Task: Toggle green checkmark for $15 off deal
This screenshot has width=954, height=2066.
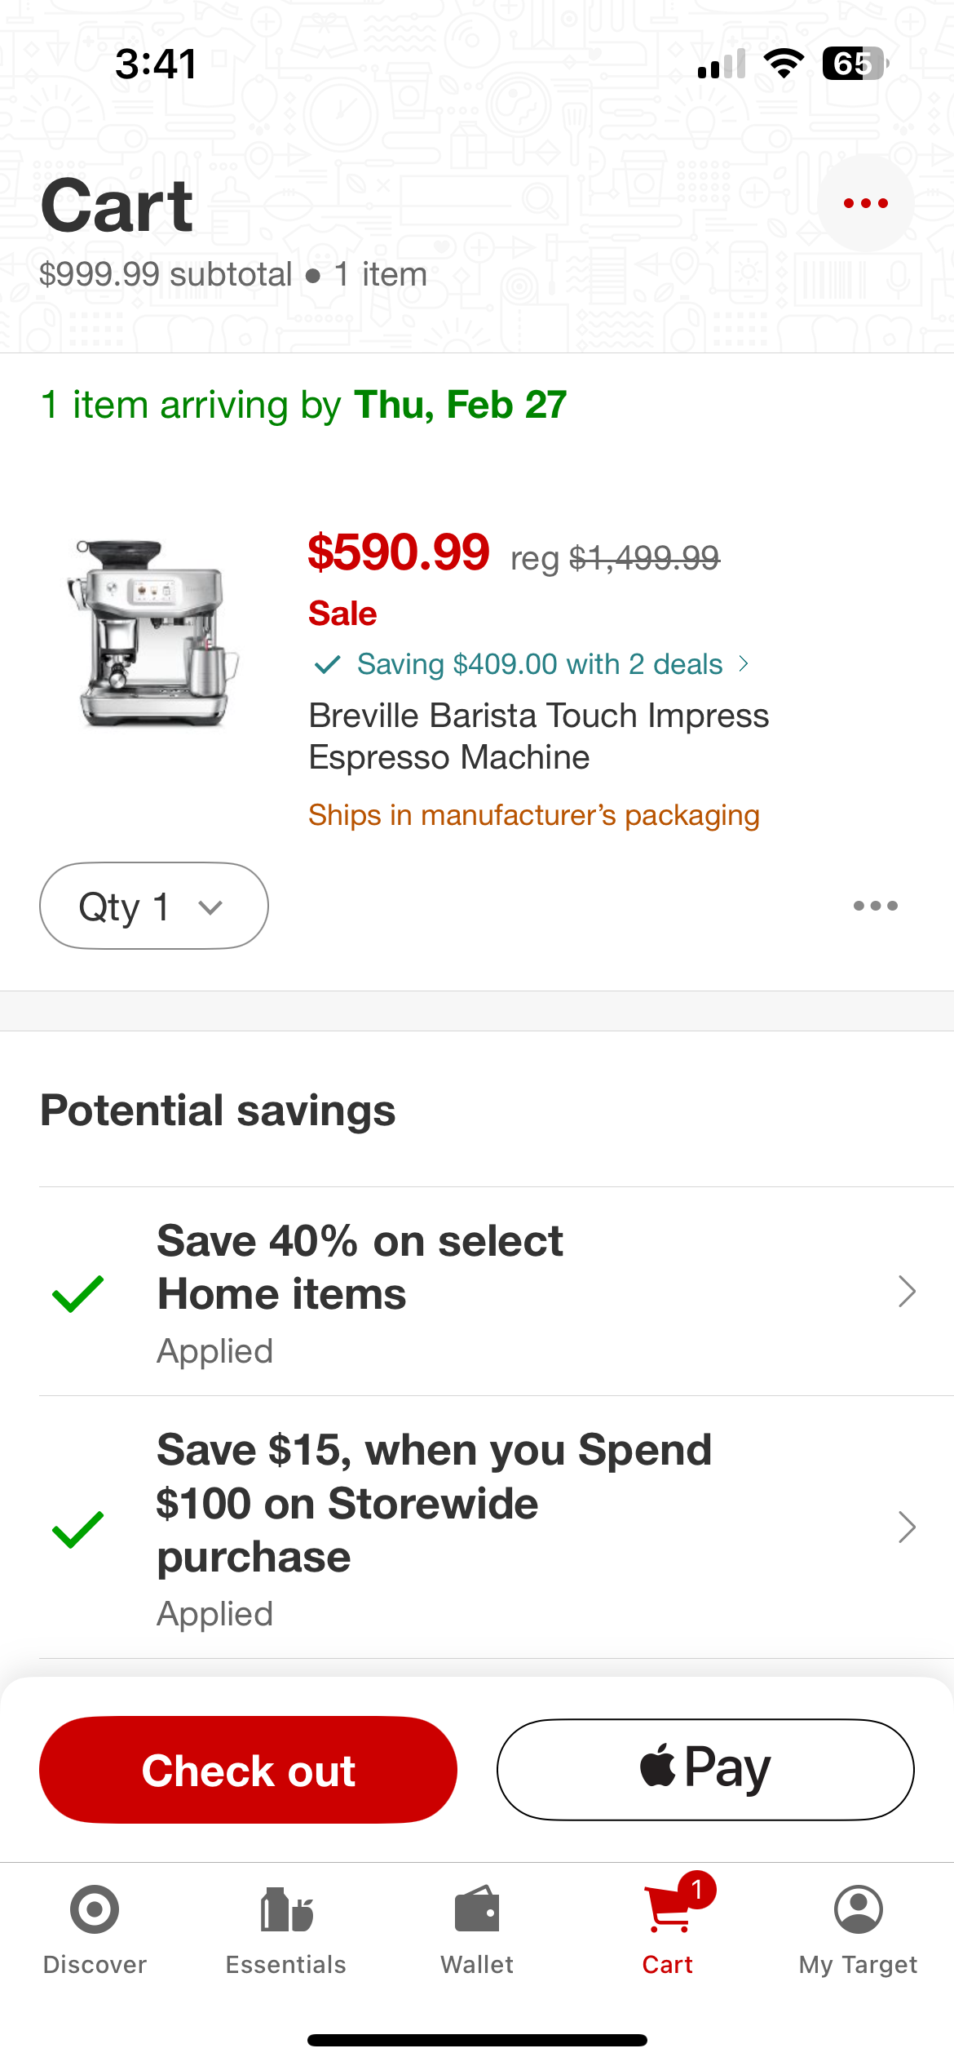Action: point(77,1528)
